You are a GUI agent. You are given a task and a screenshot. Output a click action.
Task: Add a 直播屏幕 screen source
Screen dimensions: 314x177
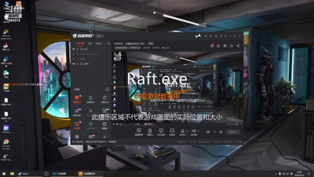tap(139, 132)
